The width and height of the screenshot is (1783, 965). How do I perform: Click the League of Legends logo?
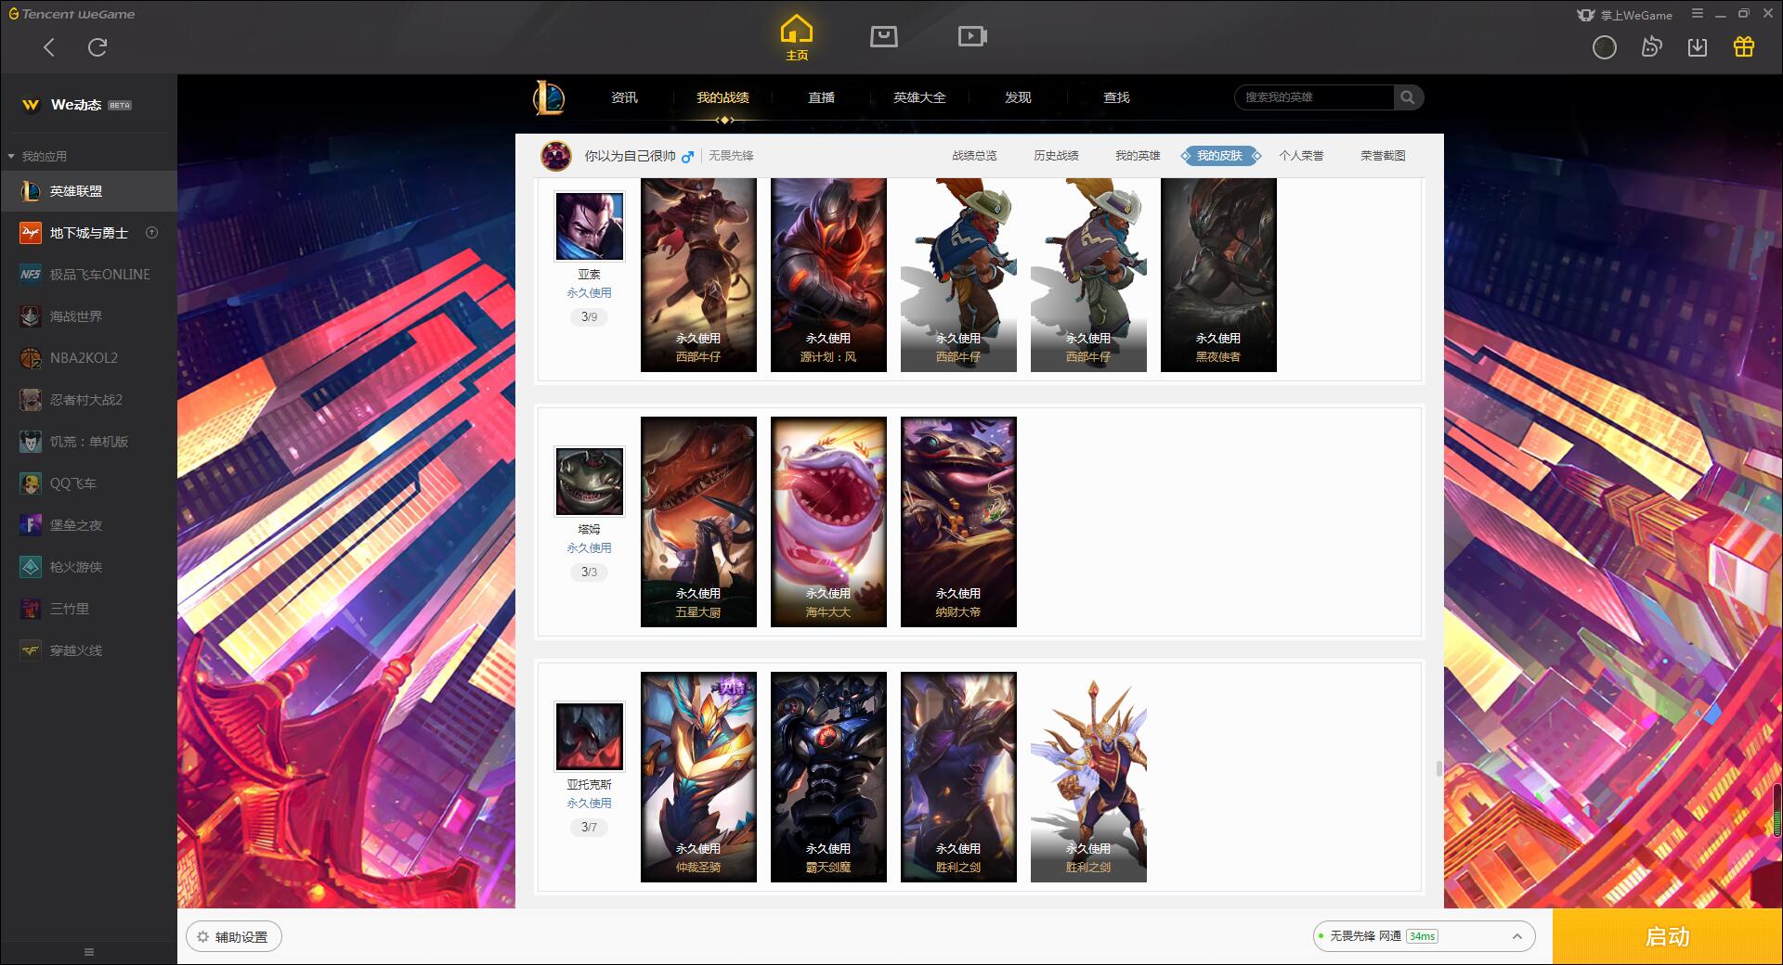coord(549,97)
